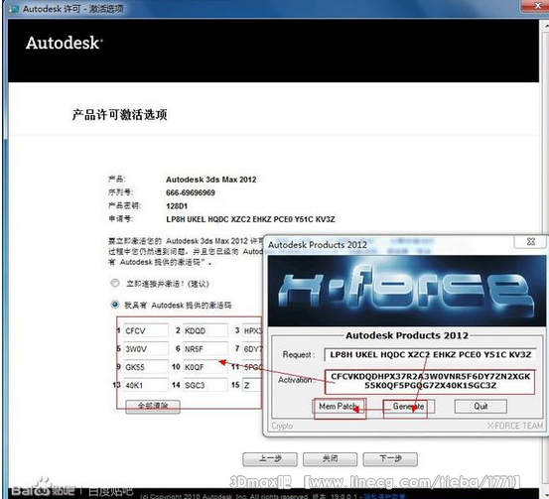Close the Autodesk Products 2012 small window
Screen dimensions: 549x499
pyautogui.click(x=530, y=241)
